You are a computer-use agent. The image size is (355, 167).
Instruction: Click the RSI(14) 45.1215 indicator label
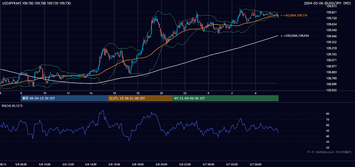click(x=12, y=106)
